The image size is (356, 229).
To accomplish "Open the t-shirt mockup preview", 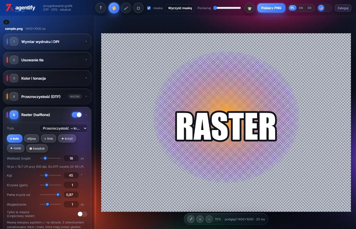I will [249, 8].
